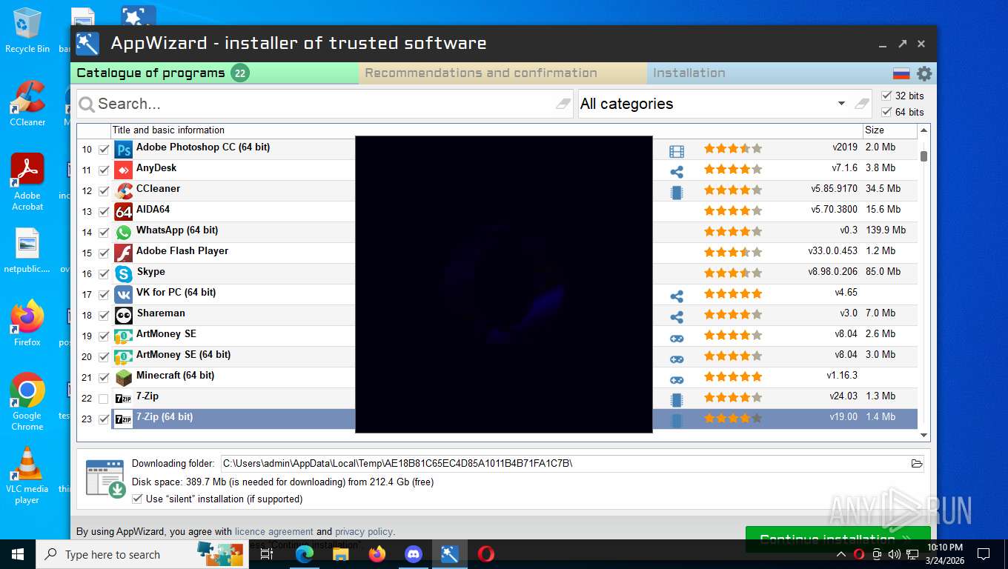1008x569 pixels.
Task: Select the WhatsApp size 139.9 Mb text
Action: [x=886, y=230]
